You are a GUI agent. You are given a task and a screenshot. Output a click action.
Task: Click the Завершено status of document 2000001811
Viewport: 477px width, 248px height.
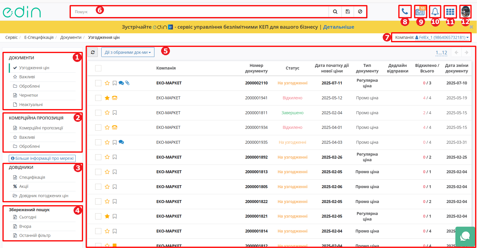[293, 113]
